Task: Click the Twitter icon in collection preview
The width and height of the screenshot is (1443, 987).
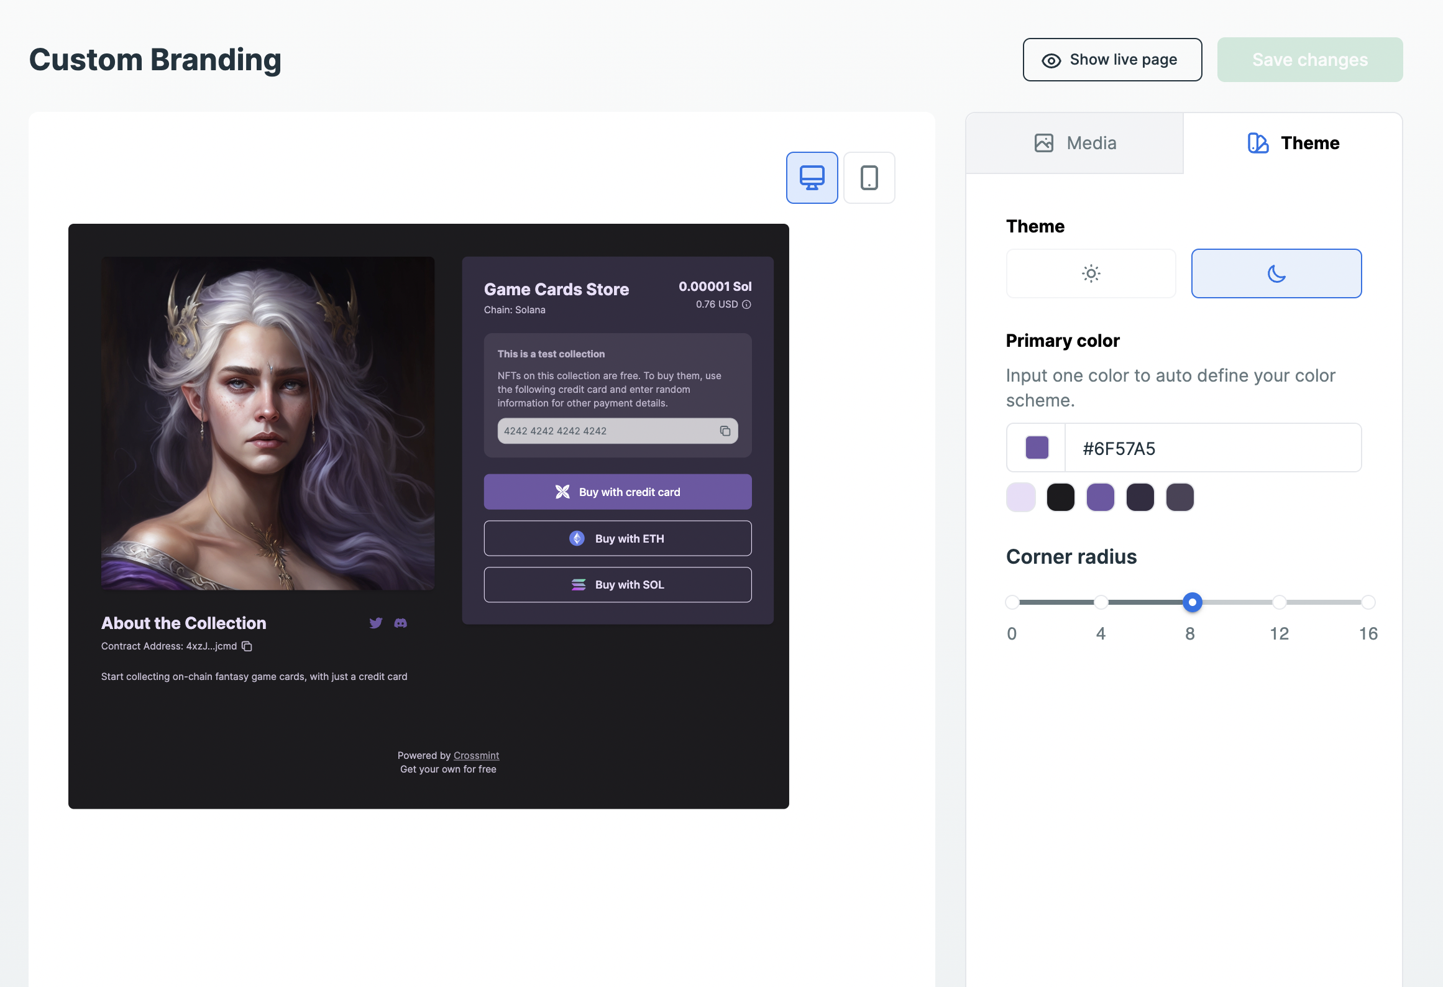Action: tap(375, 623)
